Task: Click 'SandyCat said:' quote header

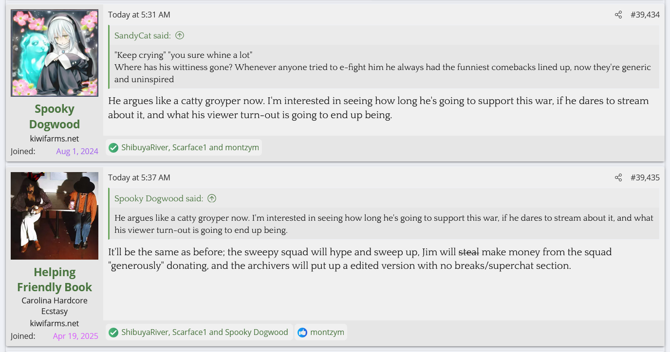Action: [x=143, y=35]
